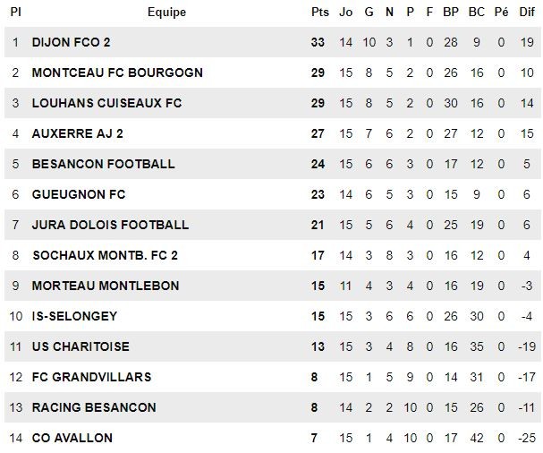Click the SOCHAUX MONTB. FC 2 team

(x=105, y=255)
